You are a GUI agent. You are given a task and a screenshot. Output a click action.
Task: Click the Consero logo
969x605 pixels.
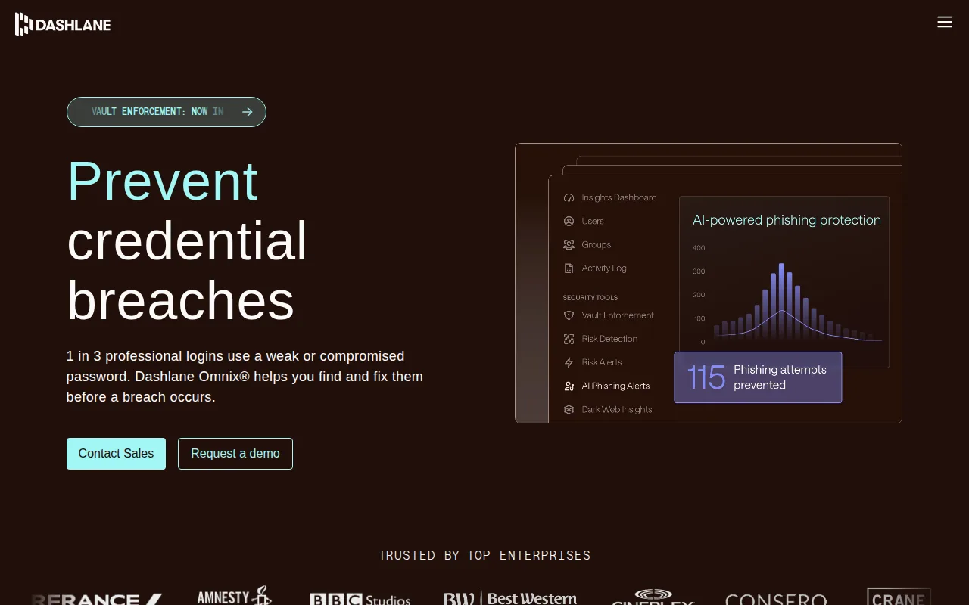[x=776, y=600]
